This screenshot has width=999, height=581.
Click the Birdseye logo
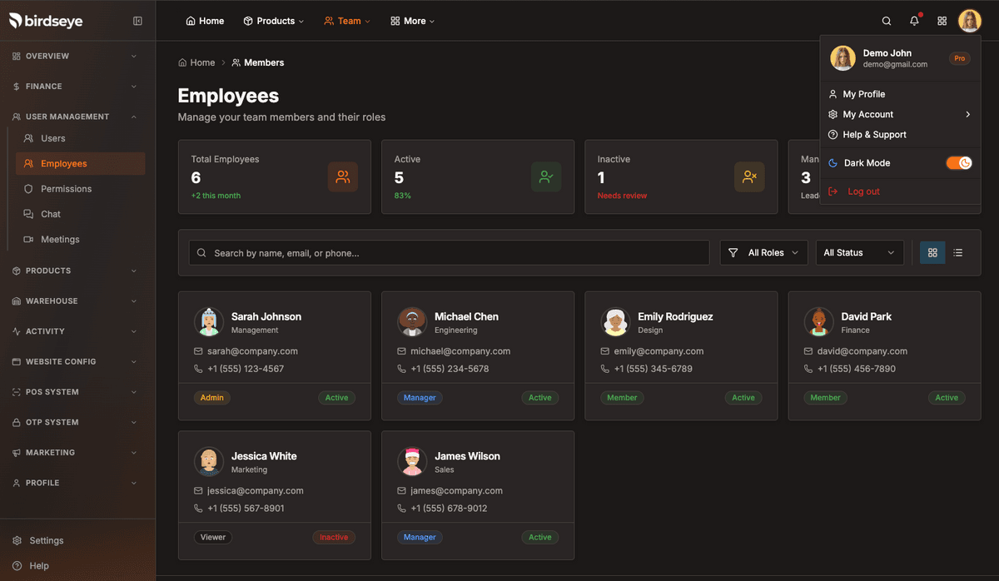point(47,21)
